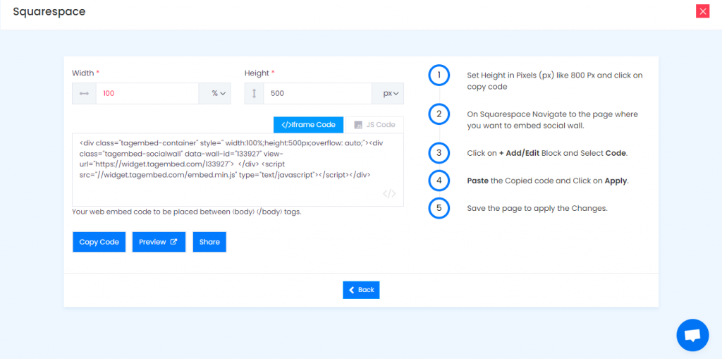This screenshot has height=359, width=722.
Task: Click the Share button
Action: tap(209, 242)
